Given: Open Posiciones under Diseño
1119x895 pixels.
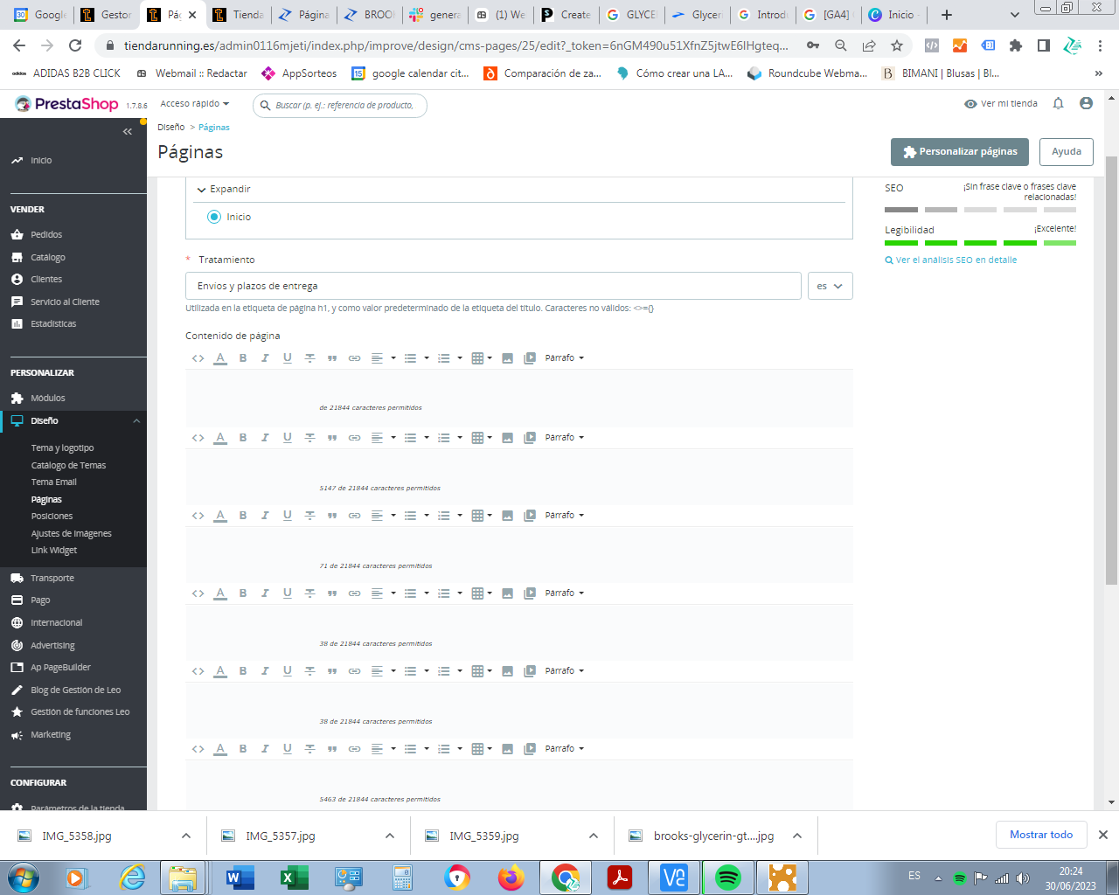Looking at the screenshot, I should click(52, 517).
